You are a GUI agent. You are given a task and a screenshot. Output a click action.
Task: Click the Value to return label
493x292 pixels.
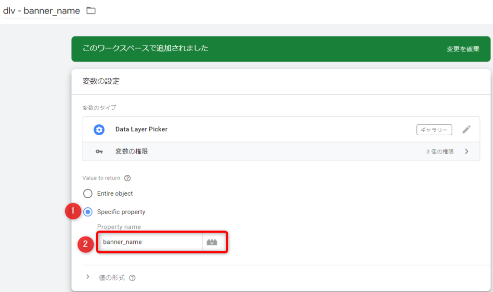[x=101, y=178]
